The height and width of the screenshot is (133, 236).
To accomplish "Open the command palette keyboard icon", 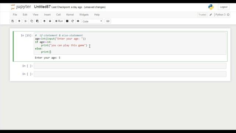I will 108,21.
